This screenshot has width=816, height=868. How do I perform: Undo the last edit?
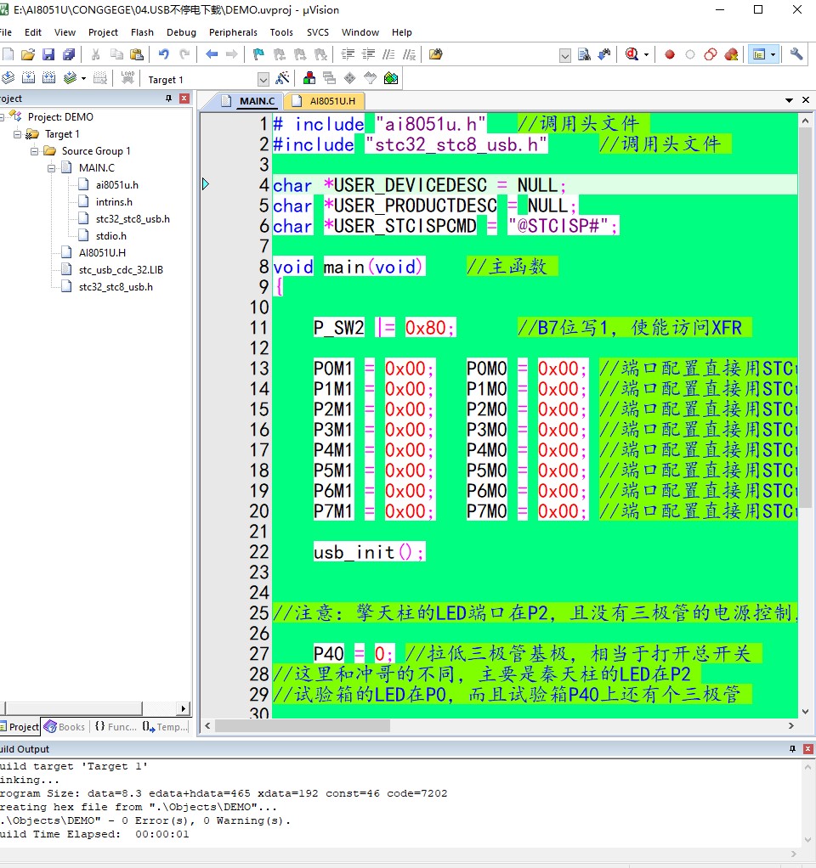[163, 54]
